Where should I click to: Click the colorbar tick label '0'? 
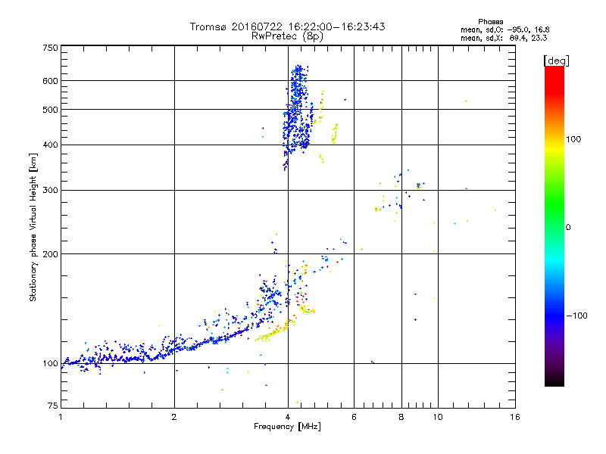[568, 228]
